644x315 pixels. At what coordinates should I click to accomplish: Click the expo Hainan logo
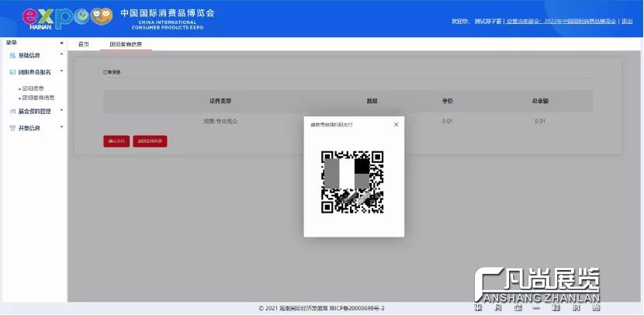point(68,18)
